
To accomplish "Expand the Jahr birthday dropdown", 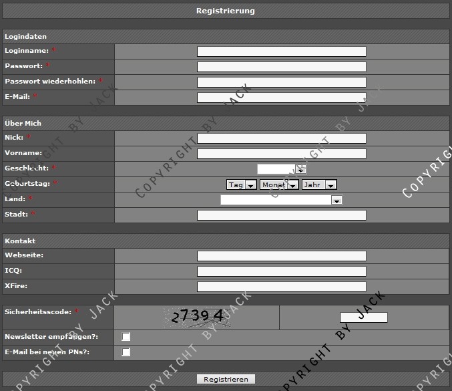I will pos(318,184).
